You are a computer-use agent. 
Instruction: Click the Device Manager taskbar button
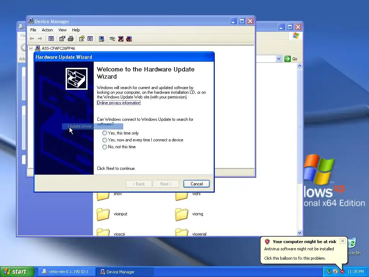pyautogui.click(x=124, y=272)
